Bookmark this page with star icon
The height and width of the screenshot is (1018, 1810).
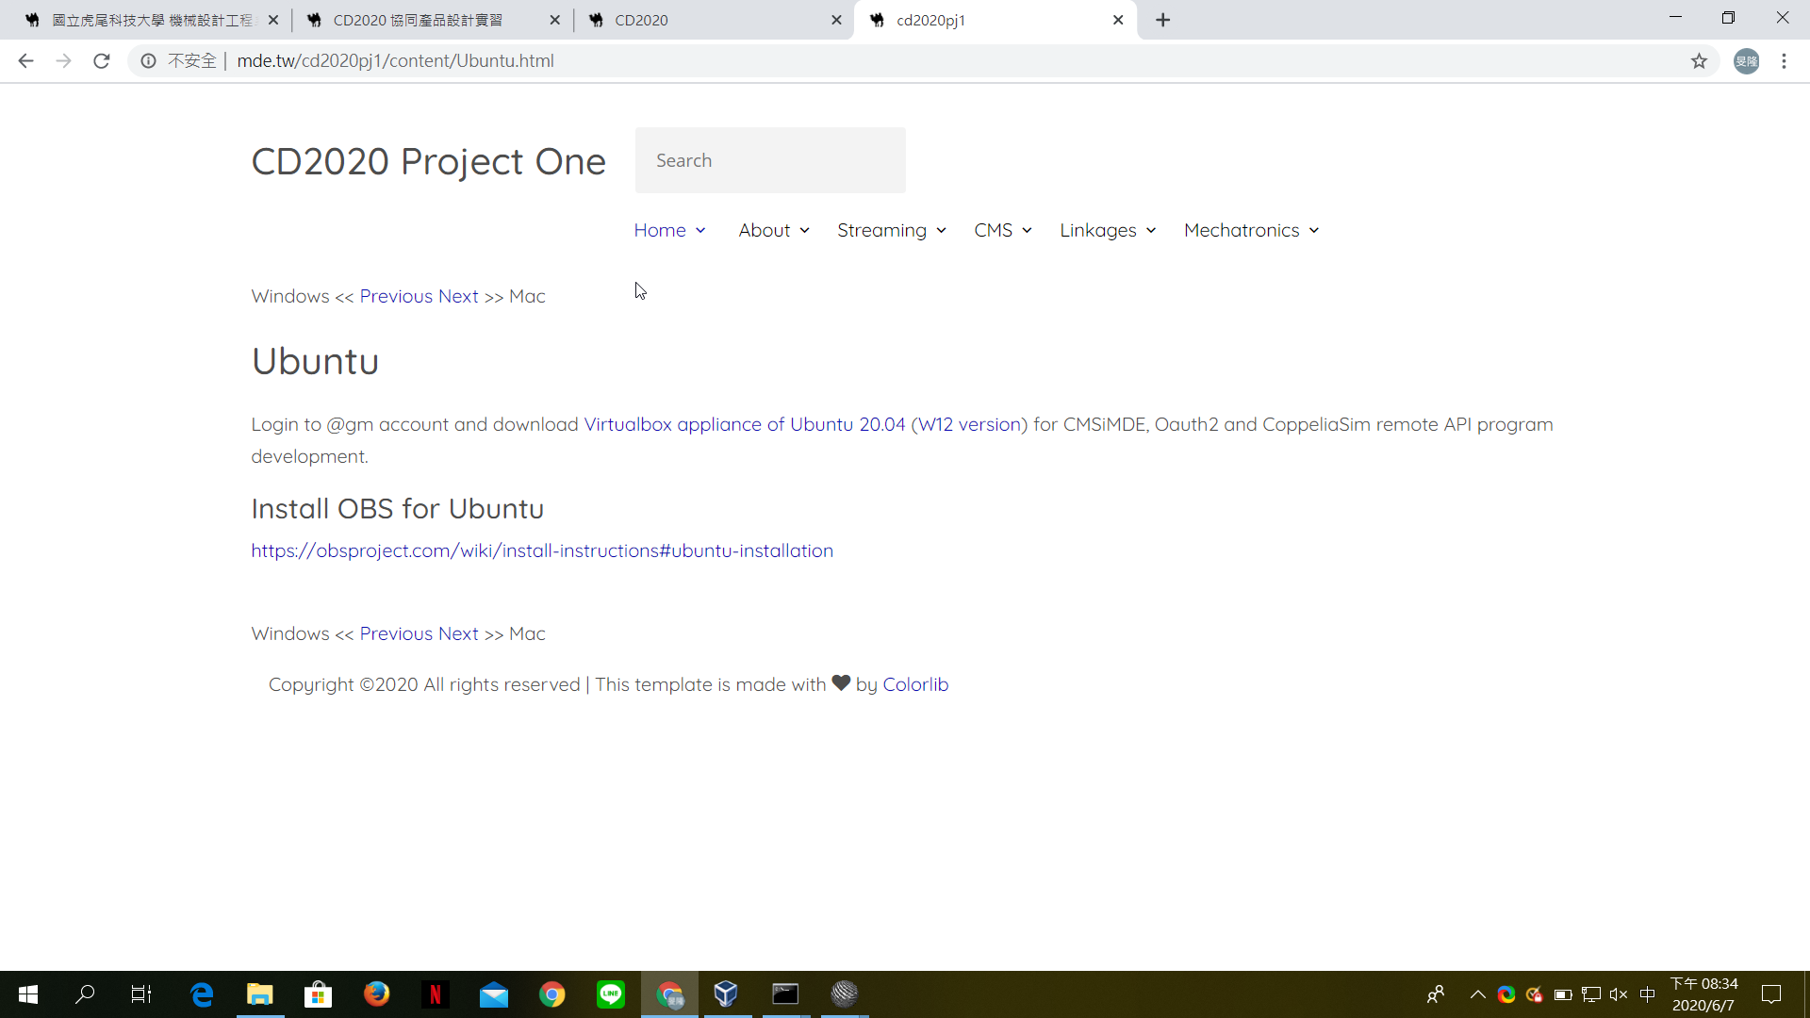tap(1699, 61)
